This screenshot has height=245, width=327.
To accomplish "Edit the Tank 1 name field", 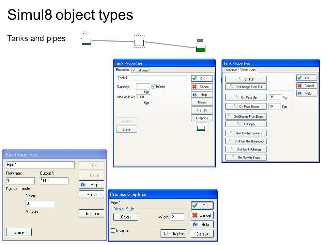I will 152,78.
